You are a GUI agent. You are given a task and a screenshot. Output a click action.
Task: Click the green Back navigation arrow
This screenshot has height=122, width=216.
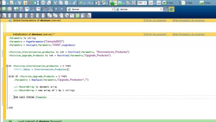coord(4,9)
